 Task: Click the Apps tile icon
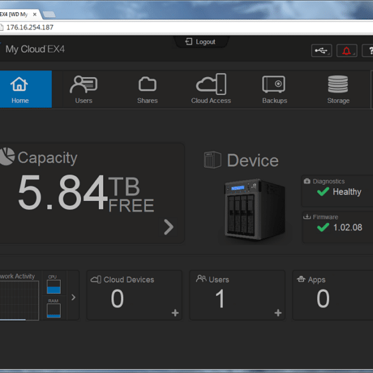pos(301,279)
